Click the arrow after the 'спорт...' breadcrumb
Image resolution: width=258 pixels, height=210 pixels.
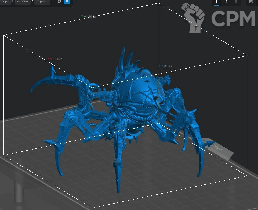point(13,2)
